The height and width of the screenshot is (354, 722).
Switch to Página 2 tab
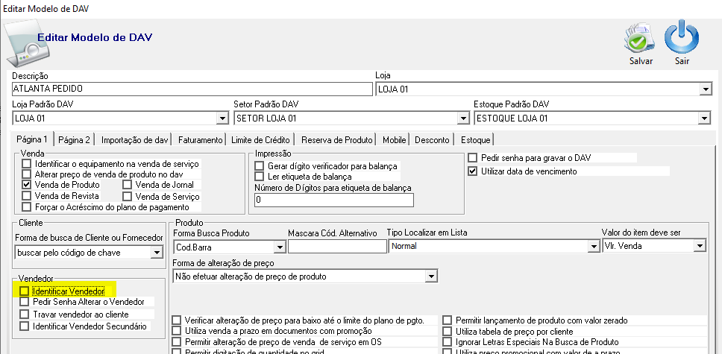click(x=74, y=140)
